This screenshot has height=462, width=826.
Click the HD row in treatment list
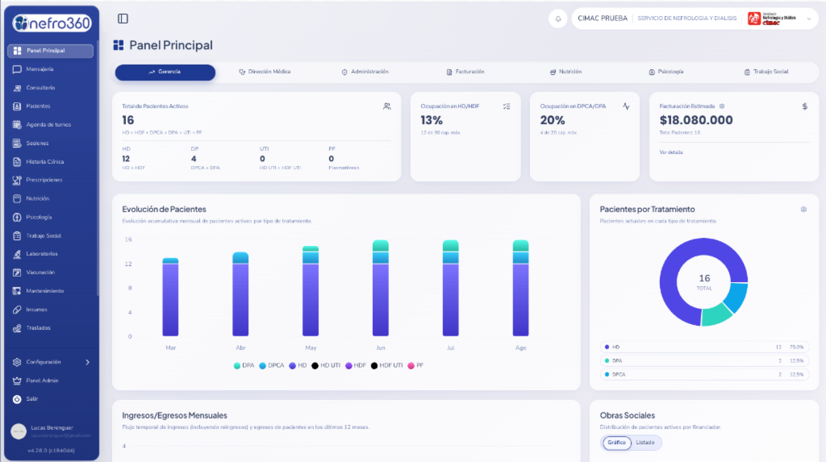[704, 347]
